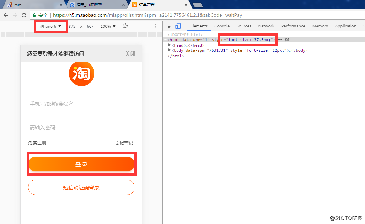Select the html data-dpr element row
The height and width of the screenshot is (224, 365).
pyautogui.click(x=264, y=40)
